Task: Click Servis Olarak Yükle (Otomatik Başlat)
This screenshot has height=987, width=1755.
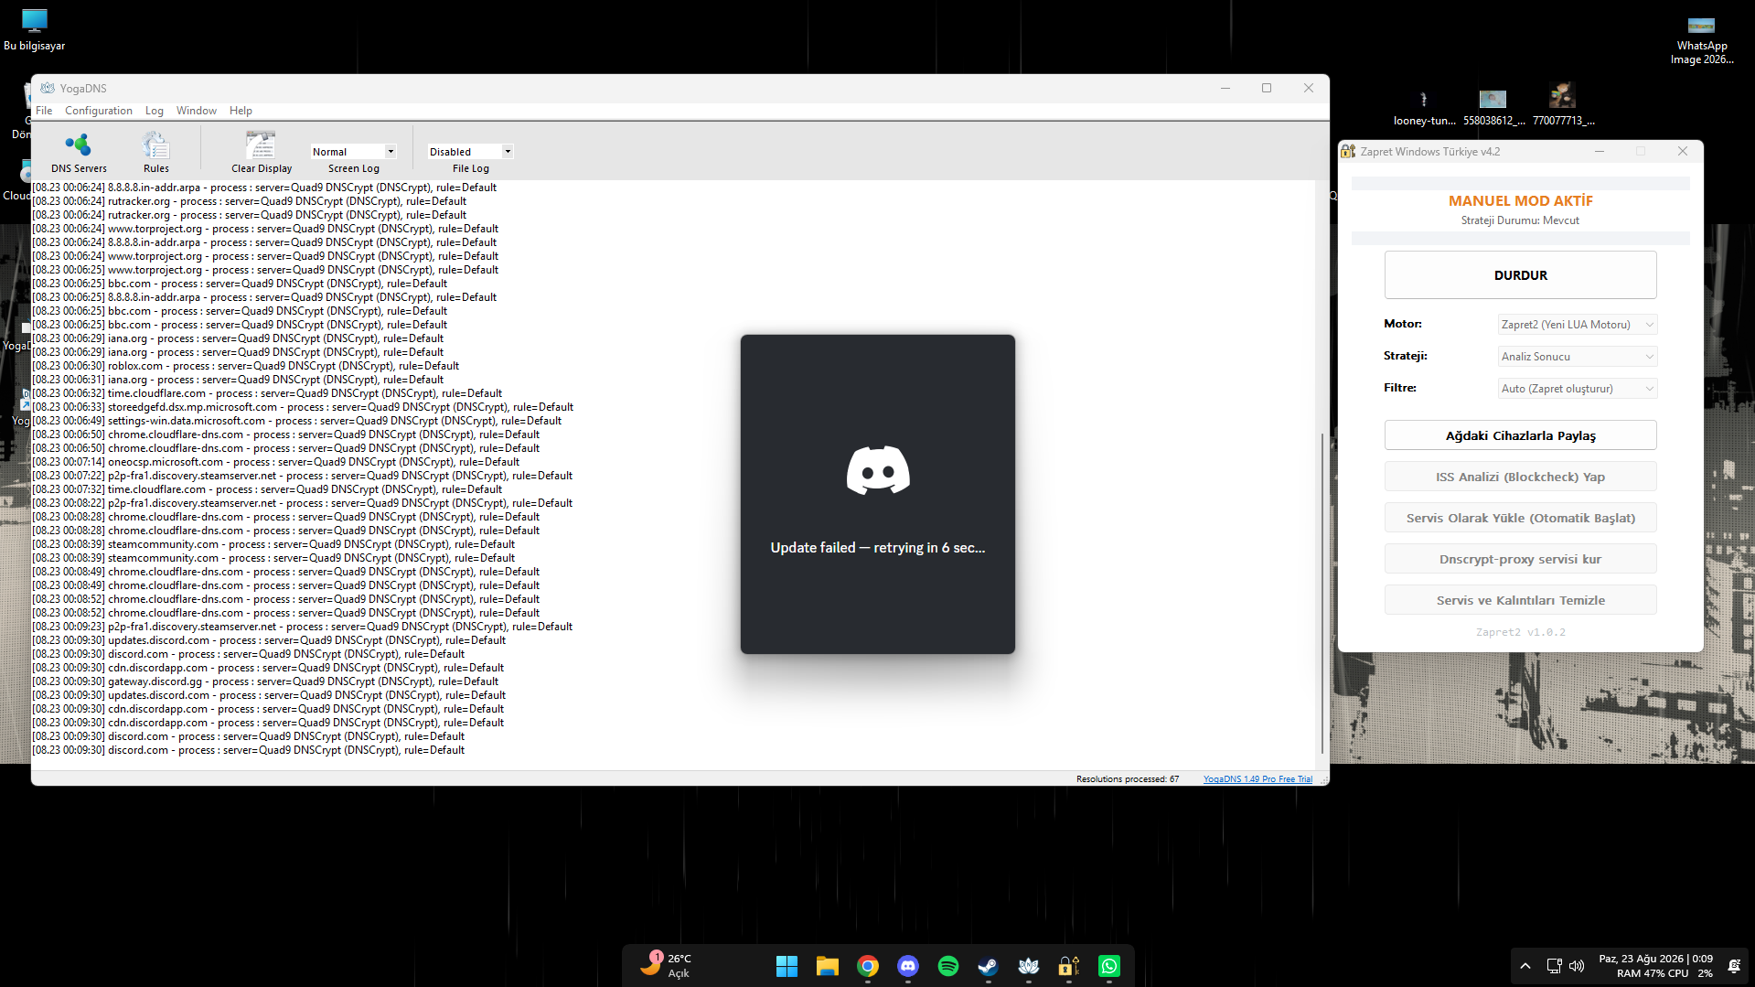Action: coord(1520,518)
